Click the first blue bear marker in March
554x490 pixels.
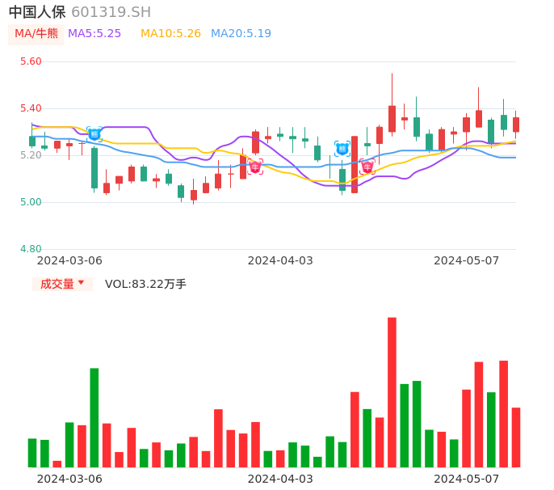94,134
